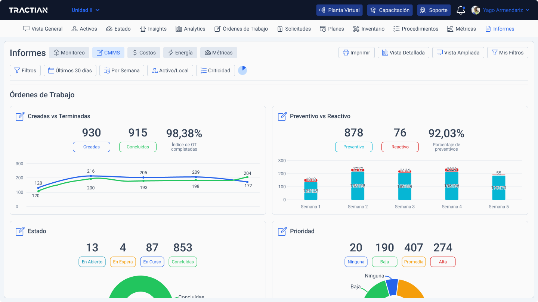The height and width of the screenshot is (302, 538).
Task: Click the Vista Detallada button
Action: coord(403,53)
